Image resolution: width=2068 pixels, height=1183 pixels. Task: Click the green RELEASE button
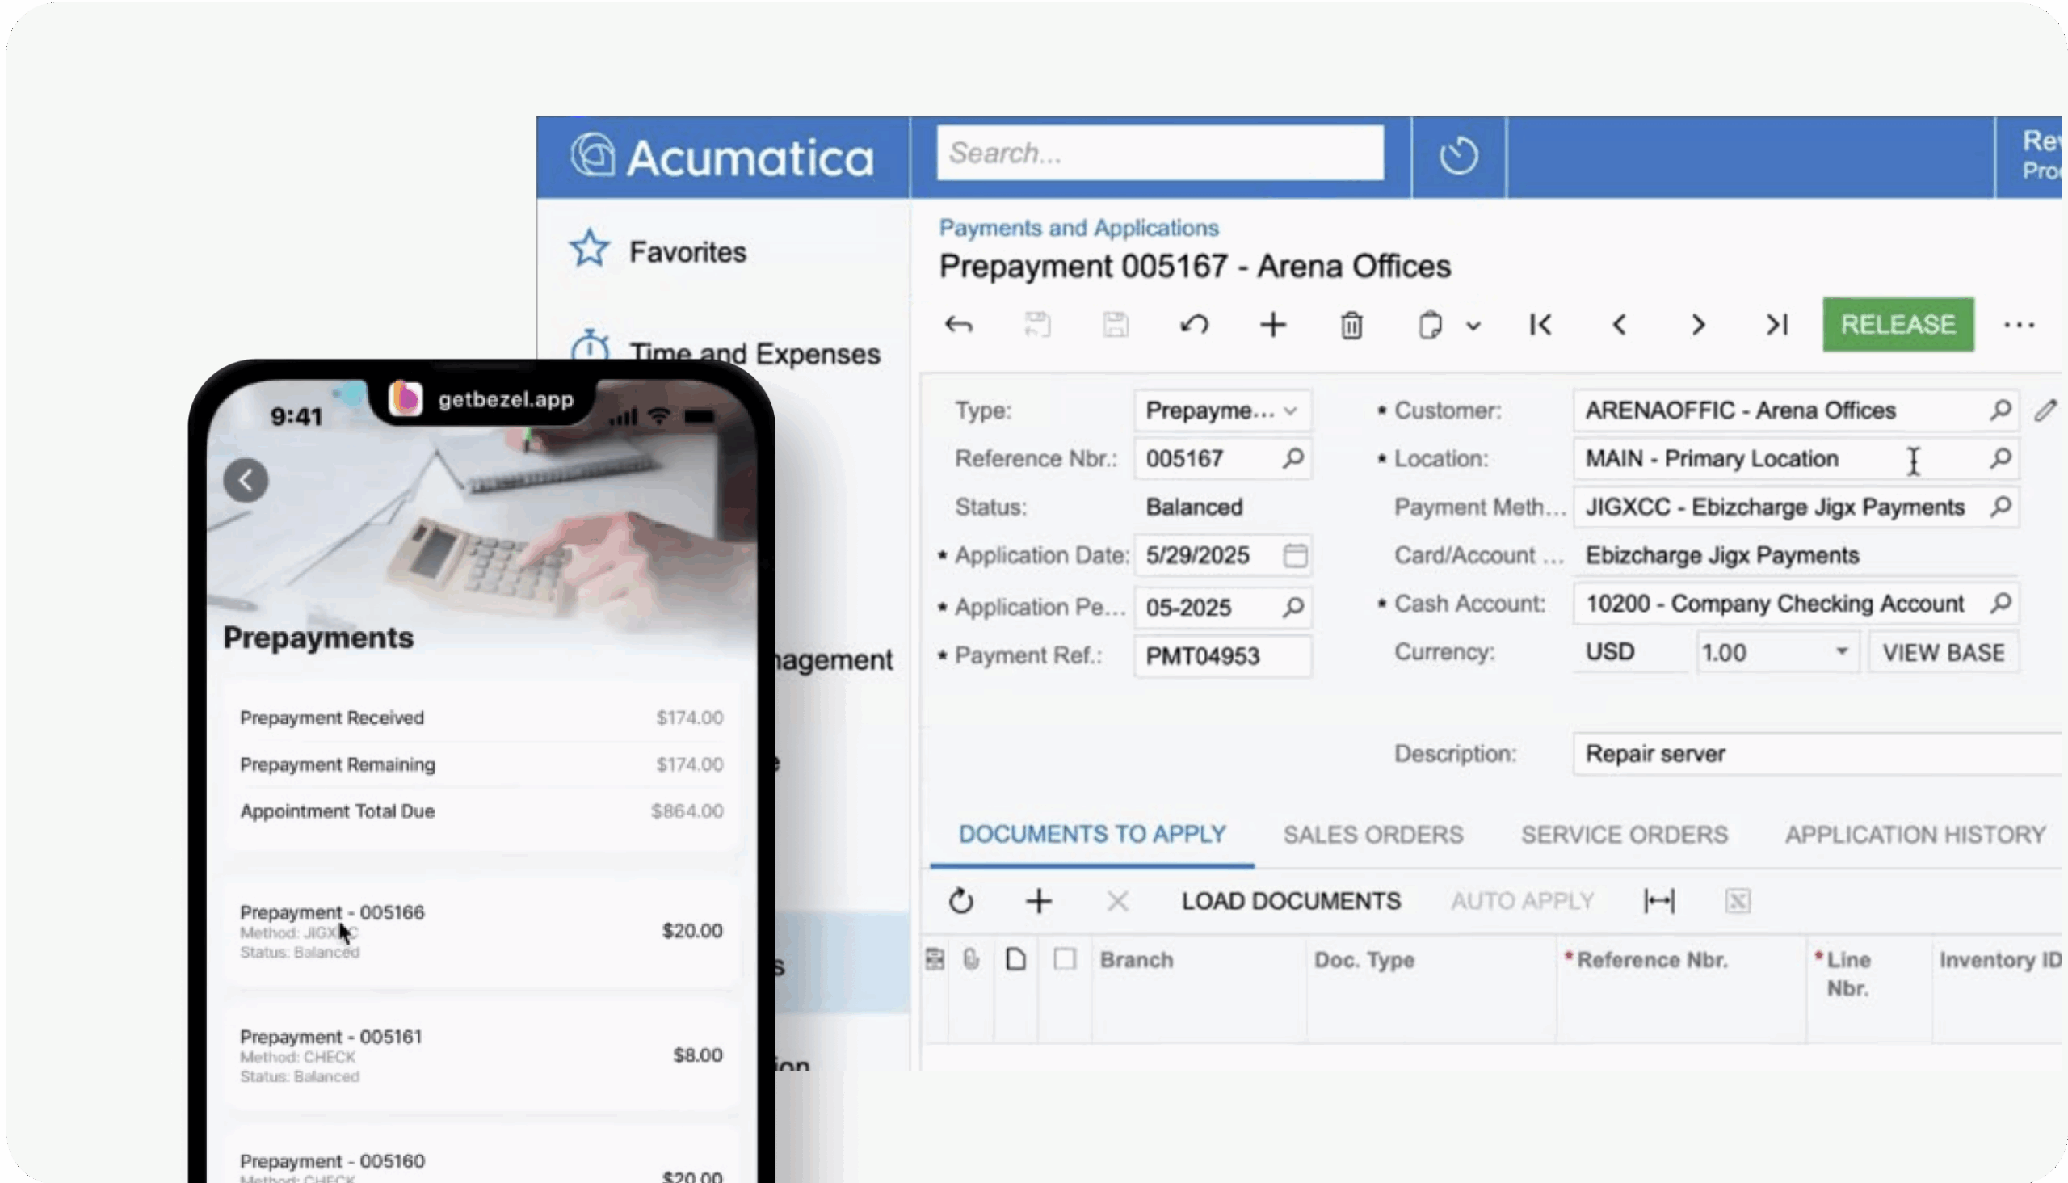click(x=1898, y=324)
